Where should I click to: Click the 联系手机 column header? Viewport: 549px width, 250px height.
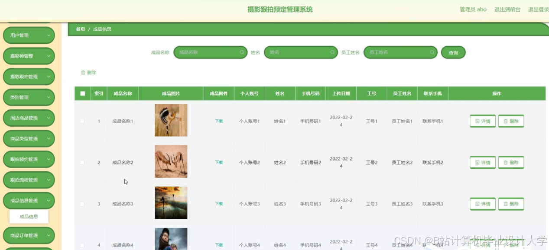click(433, 93)
